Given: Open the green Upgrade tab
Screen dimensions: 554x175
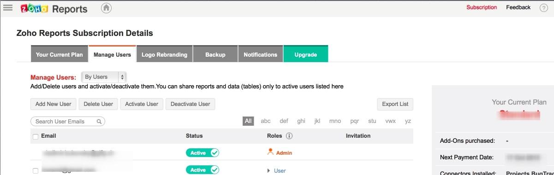Looking at the screenshot, I should 306,54.
